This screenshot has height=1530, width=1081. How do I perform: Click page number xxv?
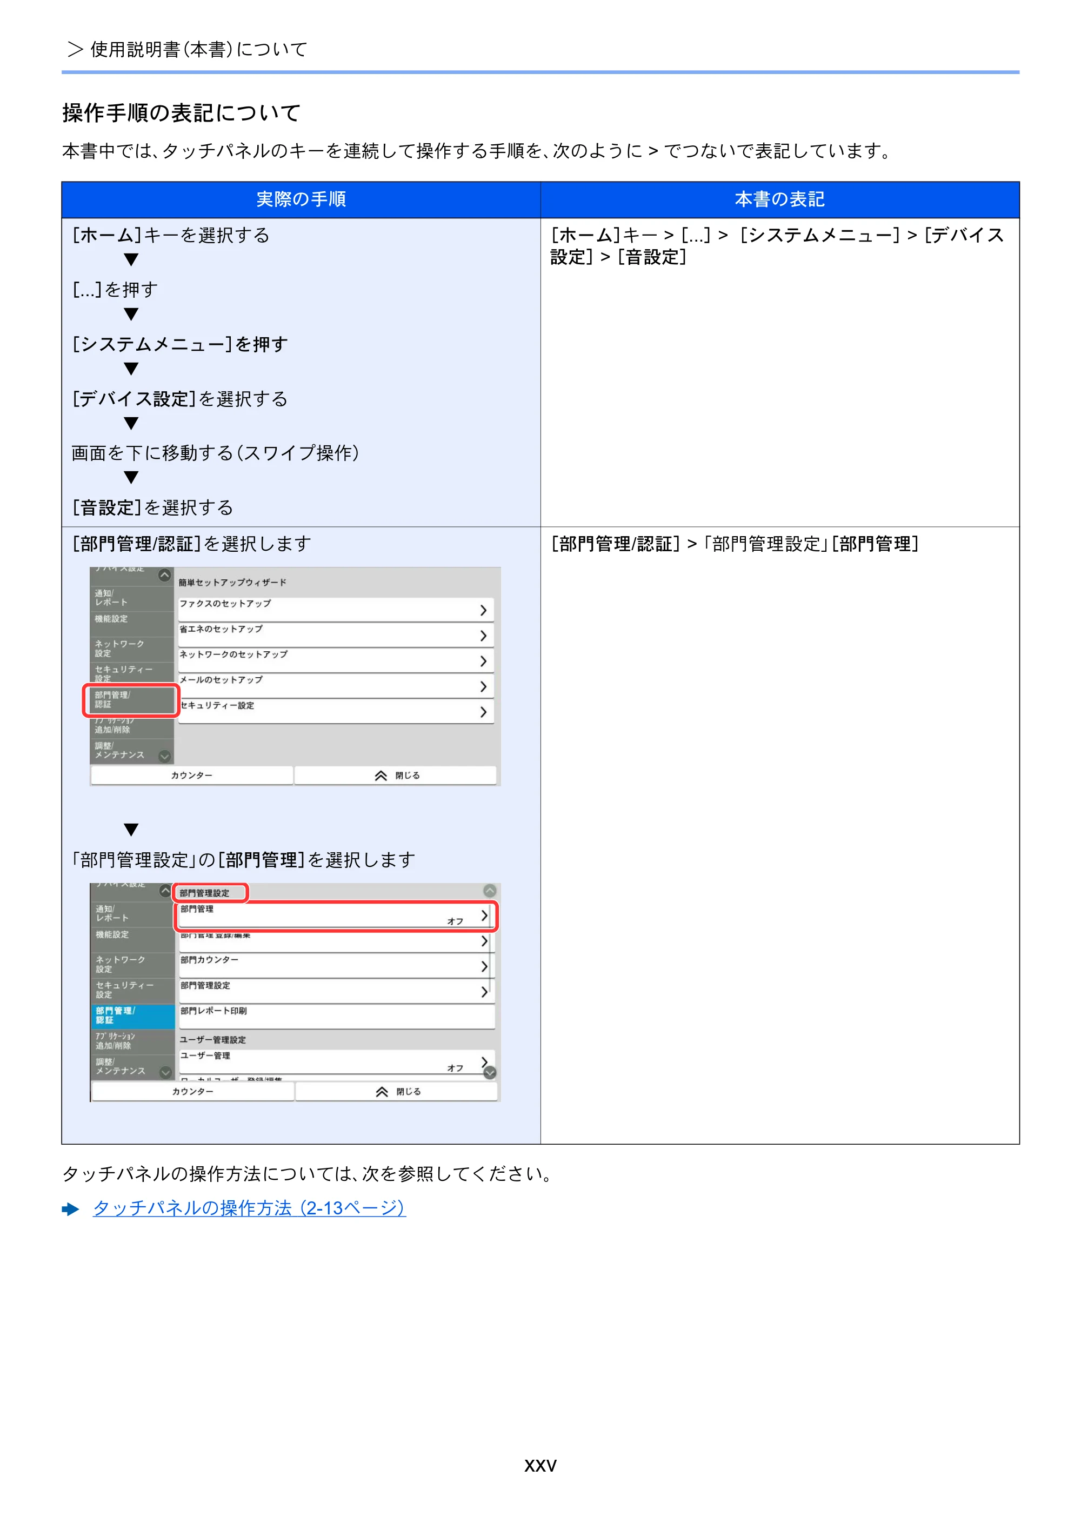540,1465
